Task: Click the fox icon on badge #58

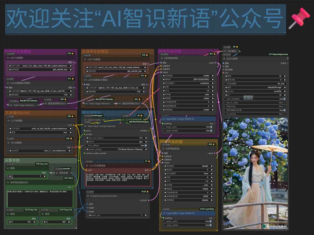Action: click(x=213, y=144)
